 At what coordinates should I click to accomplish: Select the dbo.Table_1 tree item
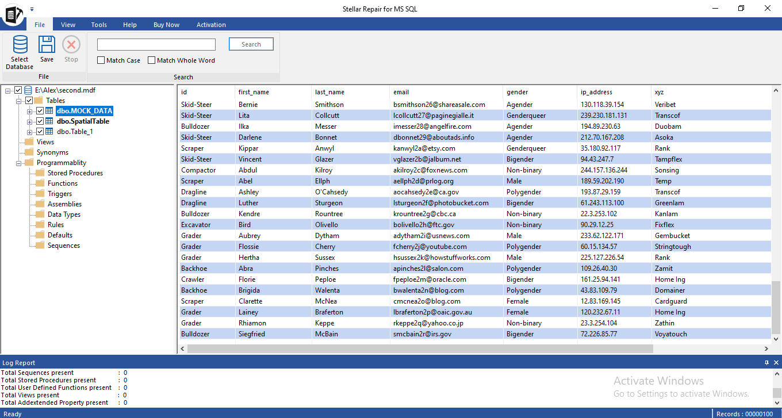(75, 132)
